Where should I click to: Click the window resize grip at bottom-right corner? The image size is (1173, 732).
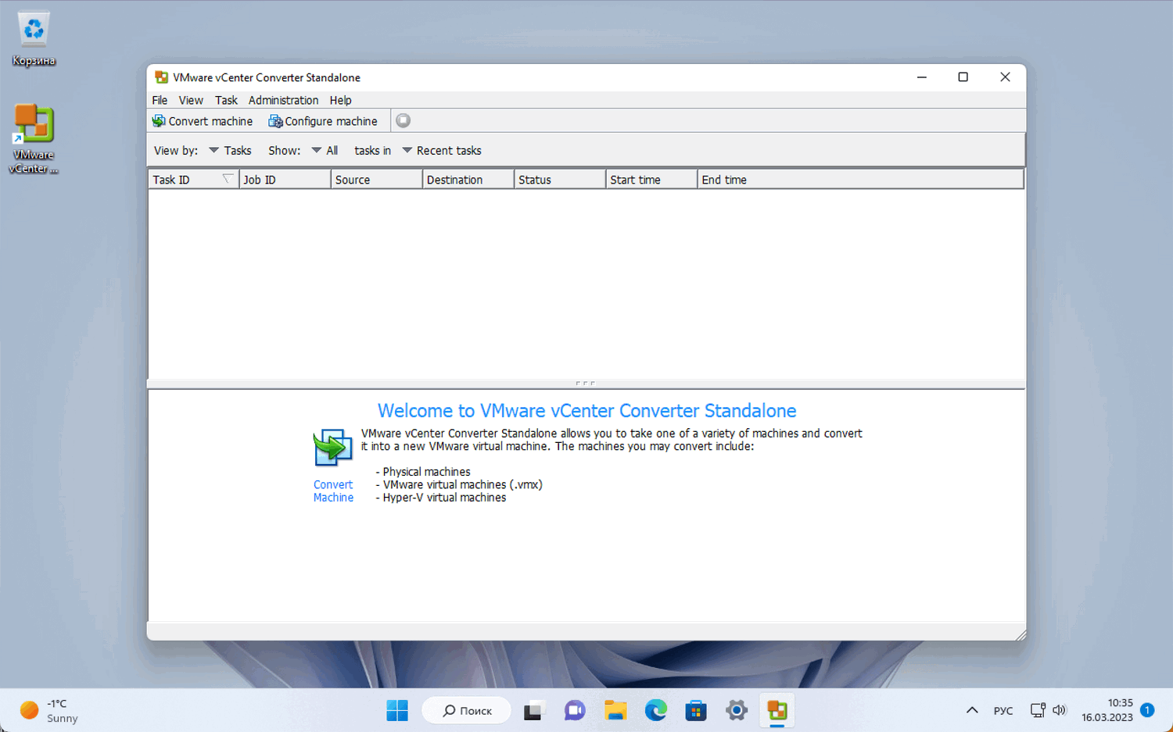[1021, 634]
